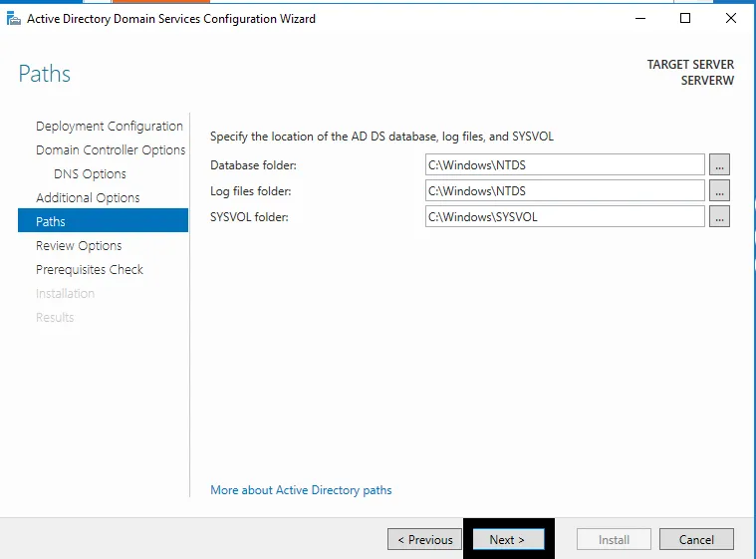Jump to Review Options step
The height and width of the screenshot is (559, 756).
click(x=79, y=245)
